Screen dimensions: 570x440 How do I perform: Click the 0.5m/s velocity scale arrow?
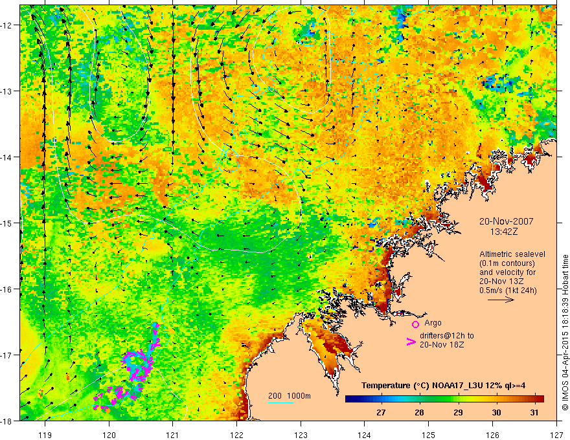501,300
